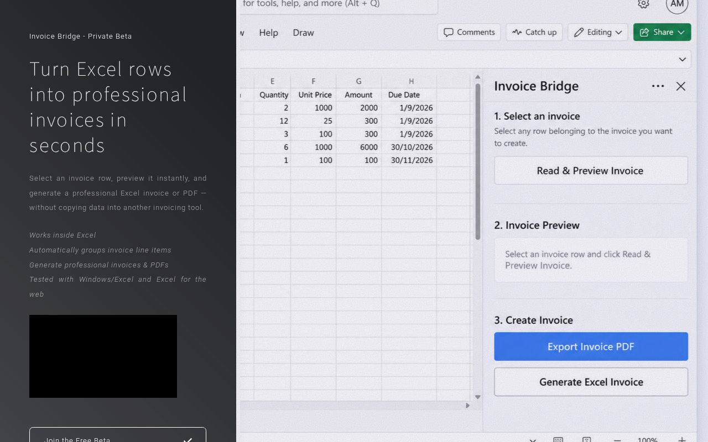Viewport: 708px width, 442px height.
Task: Select due date cell 30/11/2026
Action: coord(409,160)
